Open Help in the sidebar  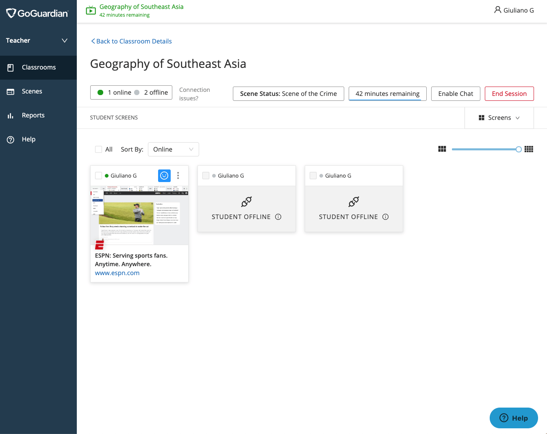click(38, 139)
